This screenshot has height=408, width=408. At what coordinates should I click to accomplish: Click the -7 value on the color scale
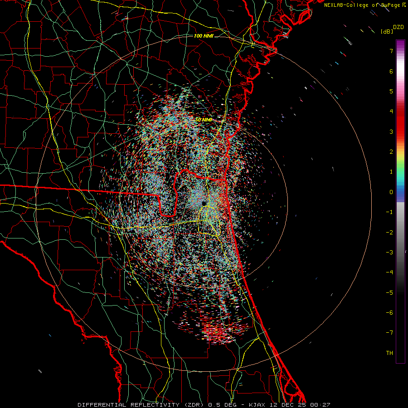(389, 333)
